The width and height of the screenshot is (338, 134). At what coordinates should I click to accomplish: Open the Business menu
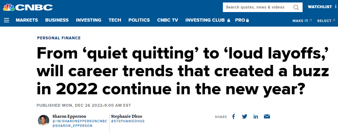(57, 20)
